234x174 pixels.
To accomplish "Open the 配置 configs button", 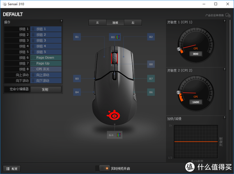I will 12,169.
